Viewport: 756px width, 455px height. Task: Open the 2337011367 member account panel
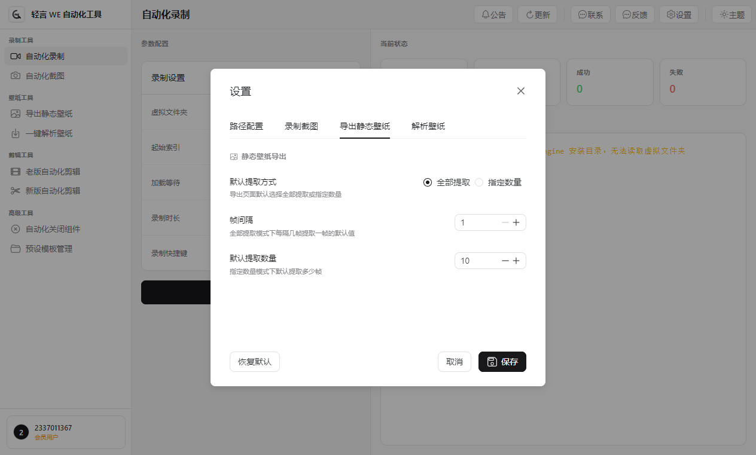pos(66,432)
